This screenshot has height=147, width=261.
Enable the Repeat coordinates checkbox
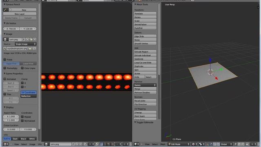tap(22, 117)
